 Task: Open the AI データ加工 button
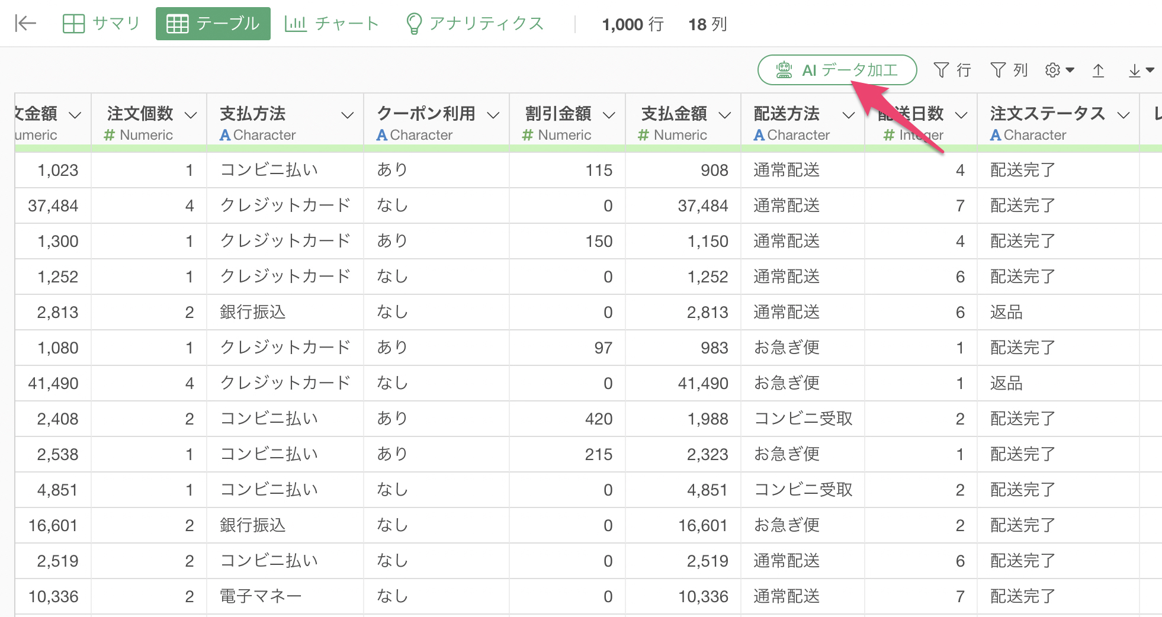click(837, 70)
